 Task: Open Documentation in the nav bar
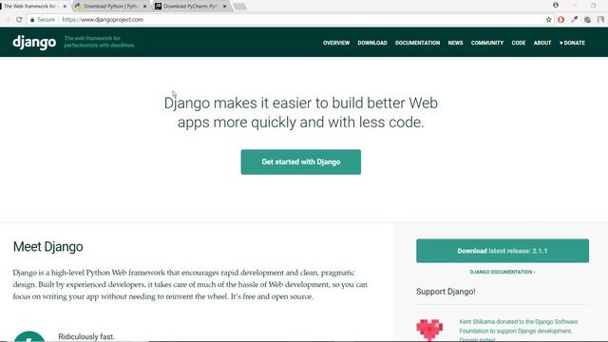click(x=418, y=43)
